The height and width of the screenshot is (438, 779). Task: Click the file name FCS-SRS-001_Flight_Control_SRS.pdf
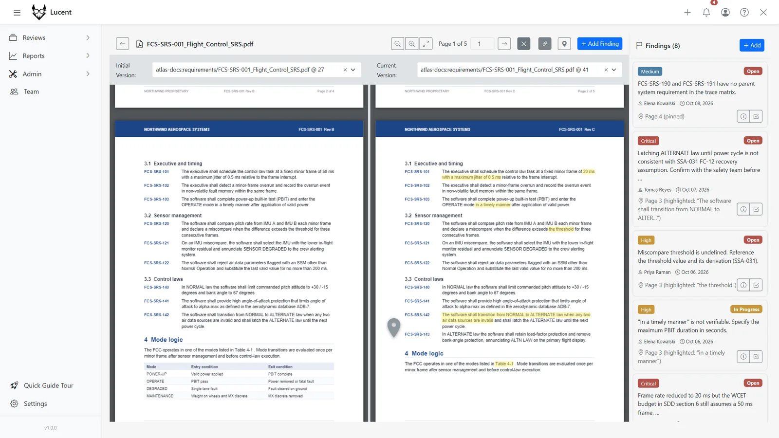(x=200, y=44)
